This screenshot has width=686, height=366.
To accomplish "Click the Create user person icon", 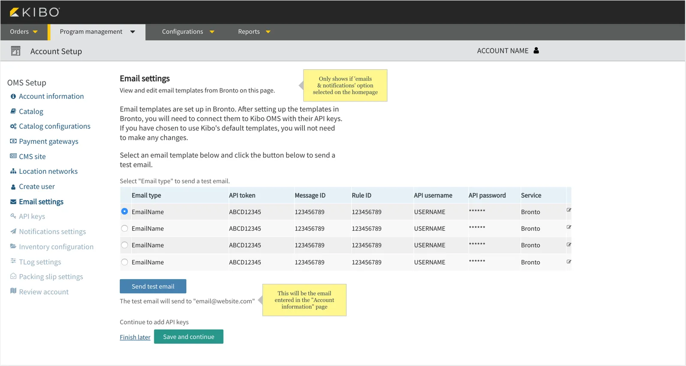I will tap(13, 187).
